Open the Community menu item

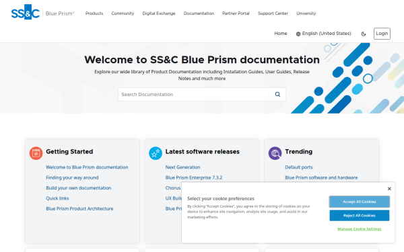[123, 13]
